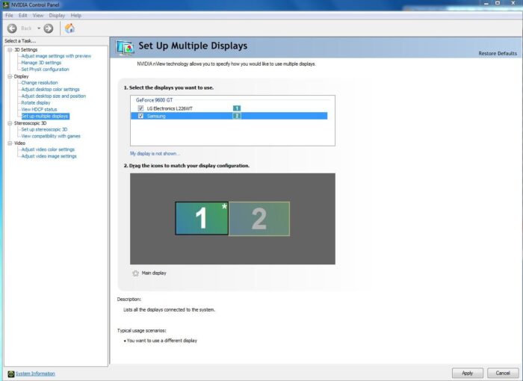The height and width of the screenshot is (381, 523).
Task: Uncheck the LG Electronics L226WT checkbox
Action: click(x=140, y=108)
